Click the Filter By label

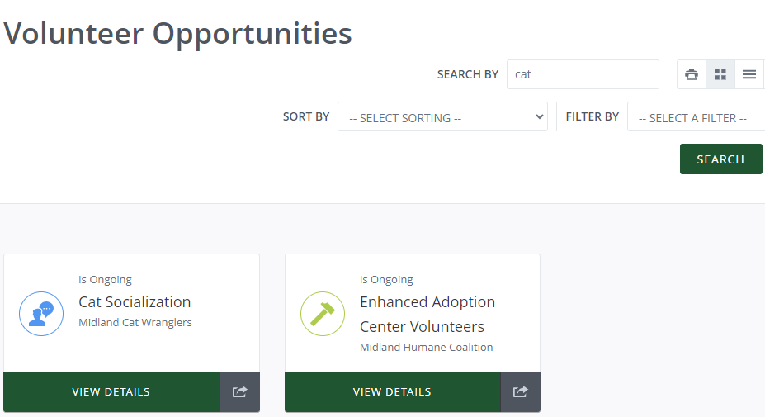click(x=592, y=117)
